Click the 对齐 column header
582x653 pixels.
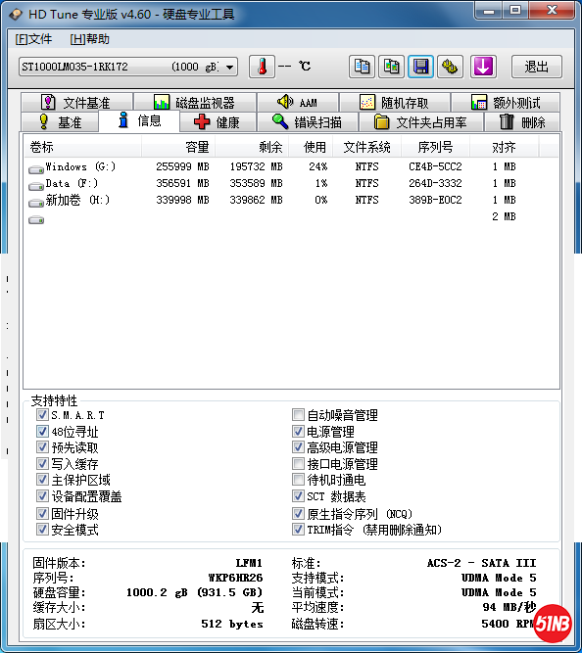click(x=504, y=147)
